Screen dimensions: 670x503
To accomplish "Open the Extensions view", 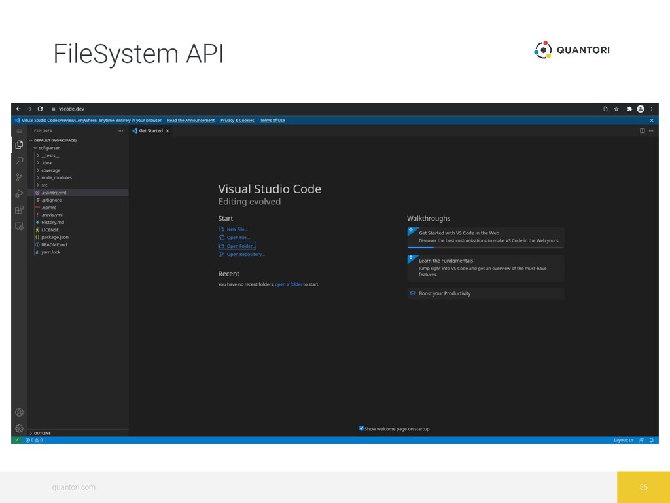I will 19,210.
